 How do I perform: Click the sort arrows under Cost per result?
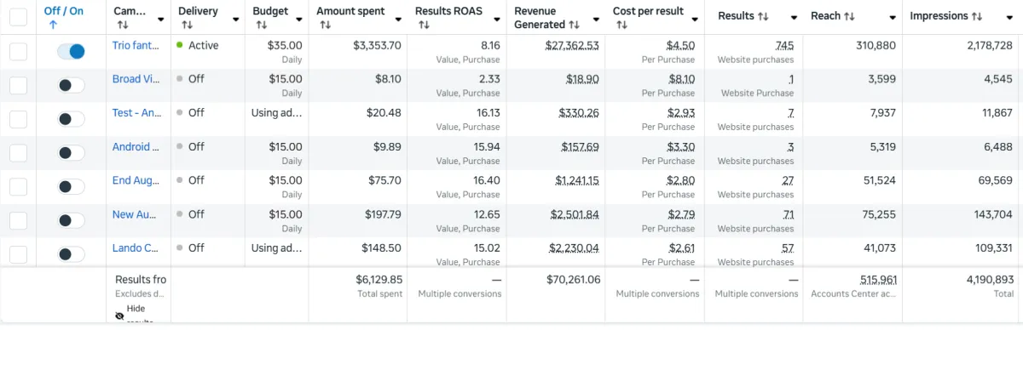pyautogui.click(x=621, y=26)
